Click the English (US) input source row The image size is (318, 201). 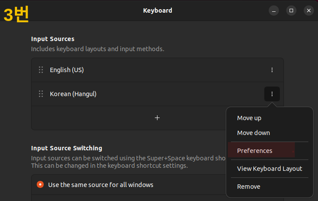pos(157,70)
